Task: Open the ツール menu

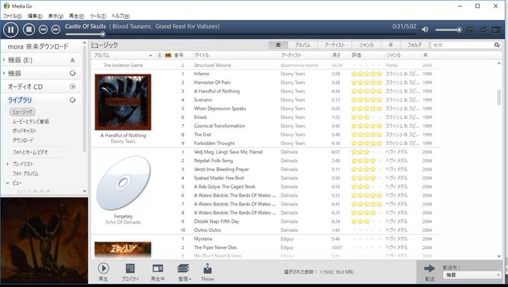Action: pyautogui.click(x=98, y=16)
